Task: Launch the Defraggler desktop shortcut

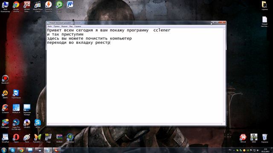Action: (5, 124)
